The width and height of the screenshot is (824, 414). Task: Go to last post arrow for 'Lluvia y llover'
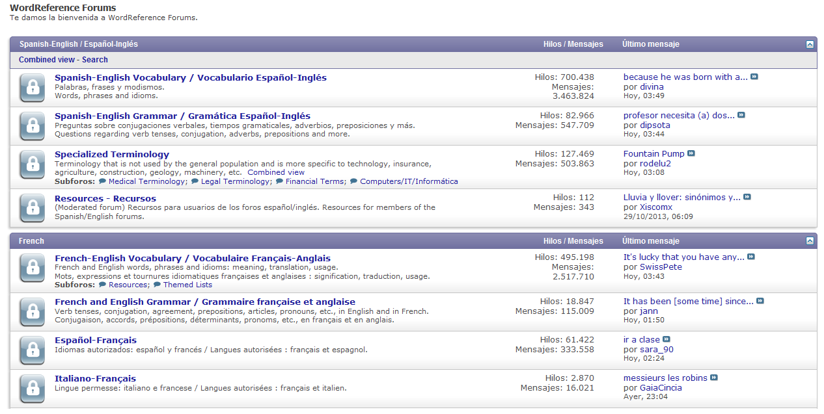tap(748, 197)
